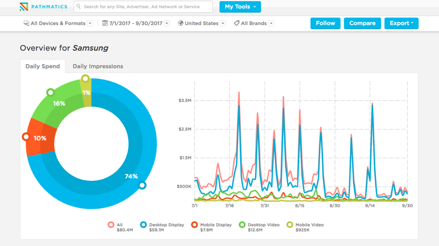Select the Daily Spend tab

click(x=42, y=66)
